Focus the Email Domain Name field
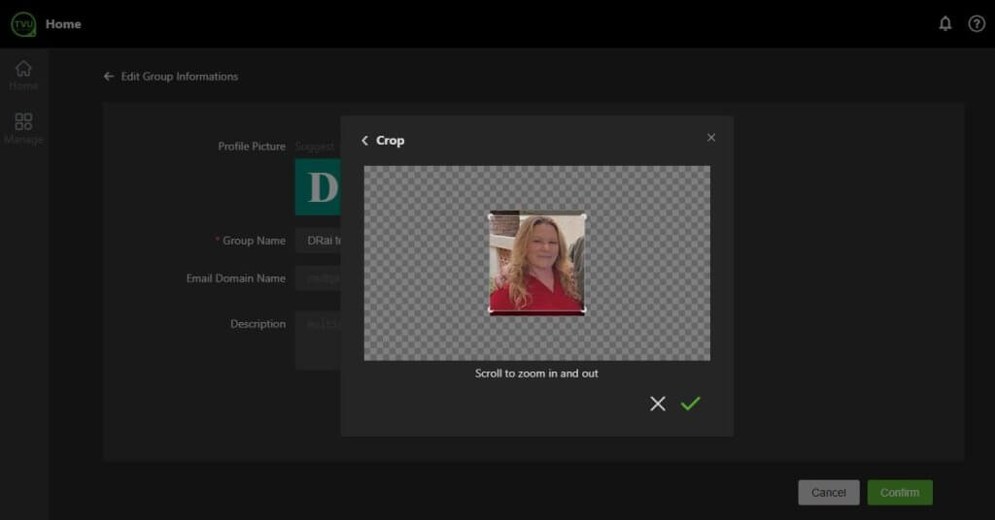 click(x=318, y=278)
